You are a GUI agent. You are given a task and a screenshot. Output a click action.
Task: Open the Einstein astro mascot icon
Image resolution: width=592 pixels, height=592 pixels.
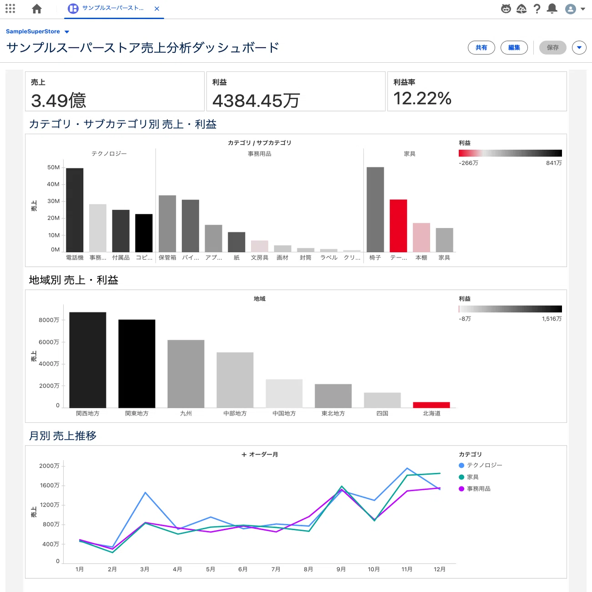506,9
